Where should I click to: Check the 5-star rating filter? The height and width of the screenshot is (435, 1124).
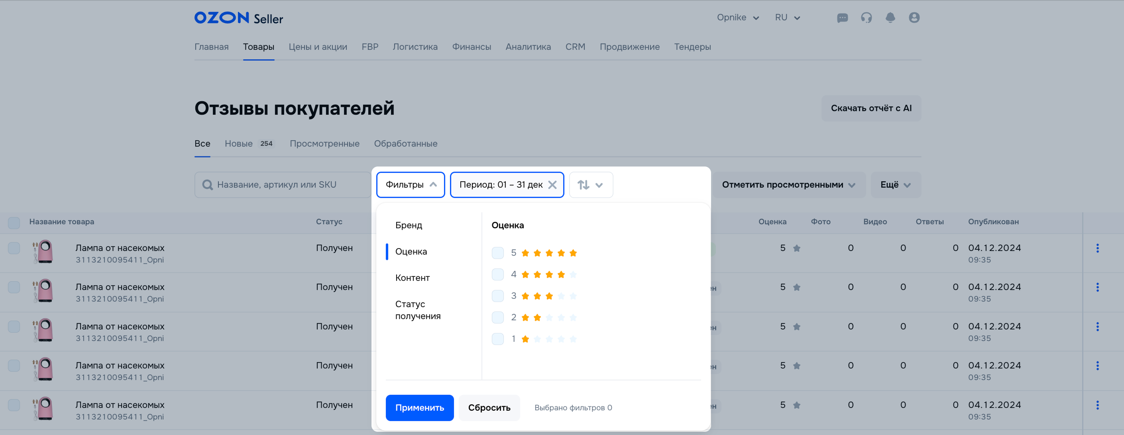[x=497, y=253]
